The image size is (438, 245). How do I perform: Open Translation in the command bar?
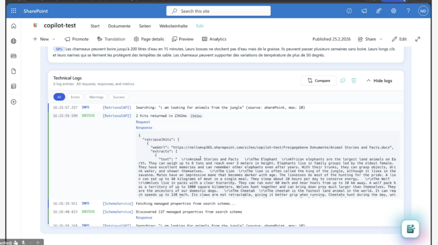[111, 39]
